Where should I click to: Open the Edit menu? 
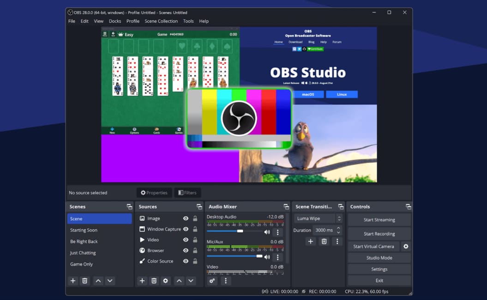coord(84,21)
